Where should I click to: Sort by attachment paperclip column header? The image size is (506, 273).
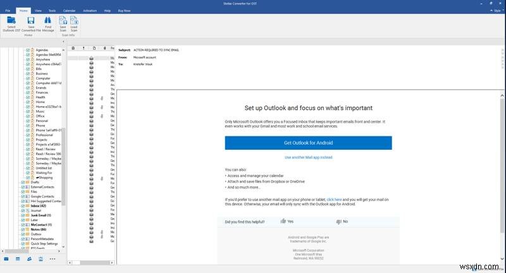[x=104, y=48]
